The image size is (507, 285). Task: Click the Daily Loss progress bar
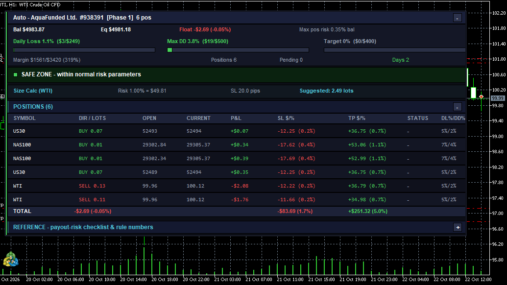[x=84, y=50]
